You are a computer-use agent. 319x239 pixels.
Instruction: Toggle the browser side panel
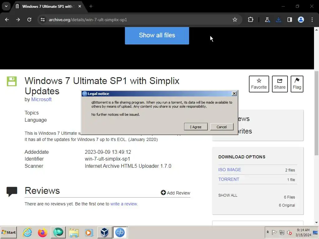pos(289,20)
